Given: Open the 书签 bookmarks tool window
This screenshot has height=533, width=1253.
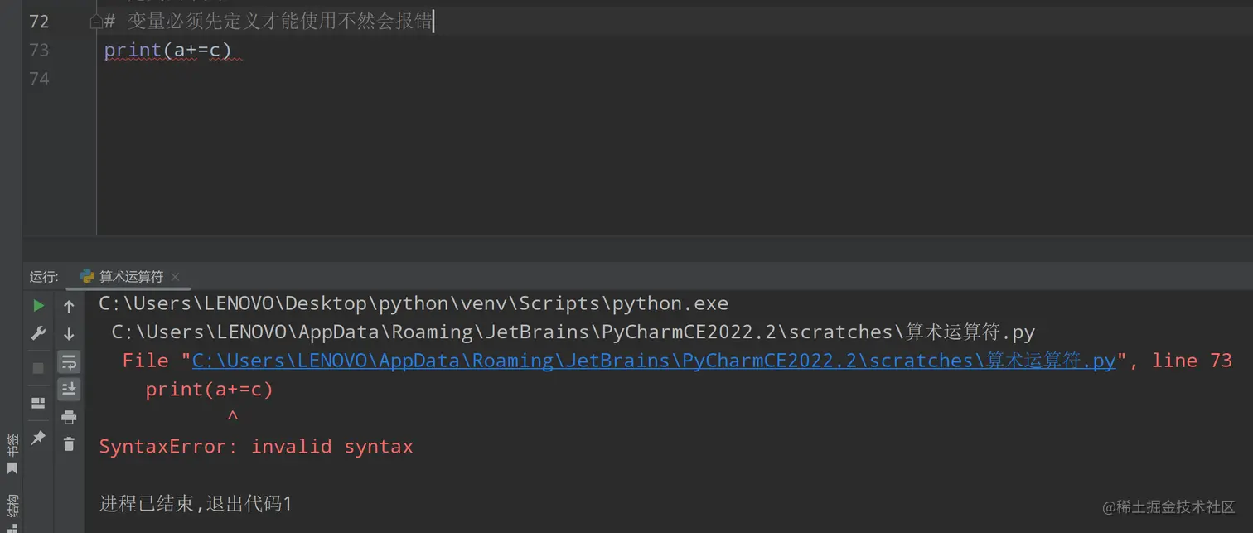Looking at the screenshot, I should [12, 453].
